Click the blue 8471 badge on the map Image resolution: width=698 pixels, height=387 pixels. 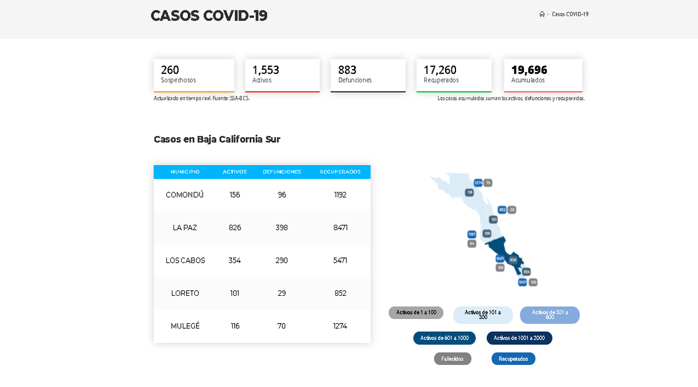[500, 259]
